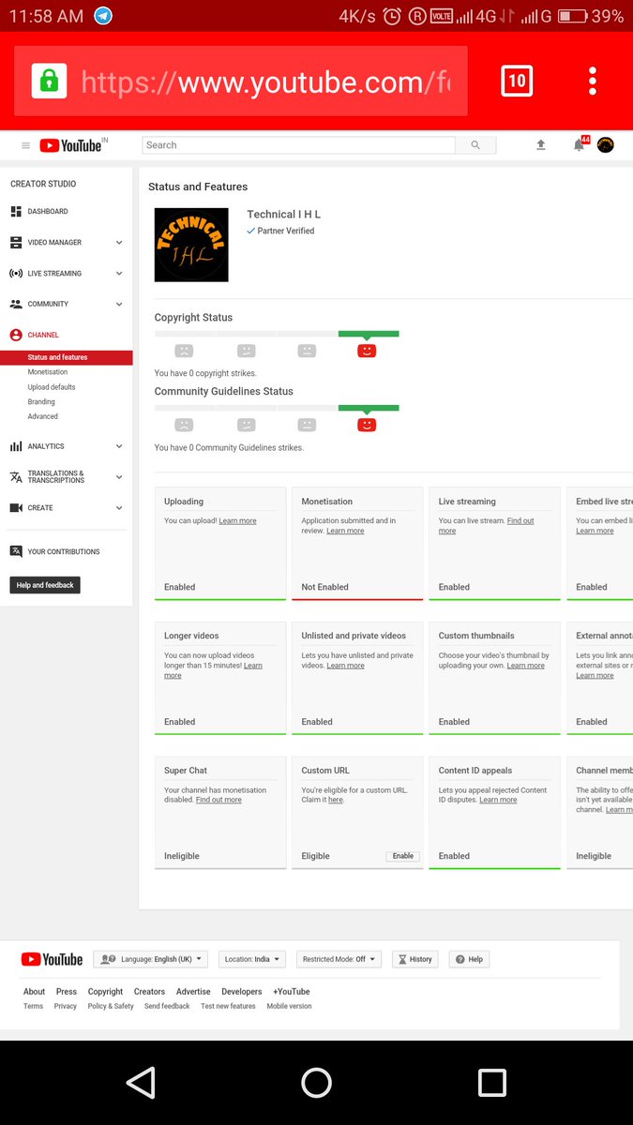Click the Translations & Transcriptions icon
This screenshot has height=1125, width=633.
coord(16,477)
